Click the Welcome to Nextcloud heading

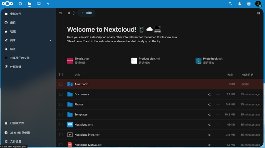tap(102, 29)
